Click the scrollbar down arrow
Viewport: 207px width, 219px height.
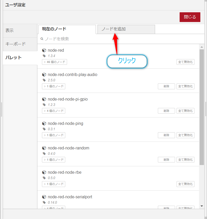(x=202, y=206)
